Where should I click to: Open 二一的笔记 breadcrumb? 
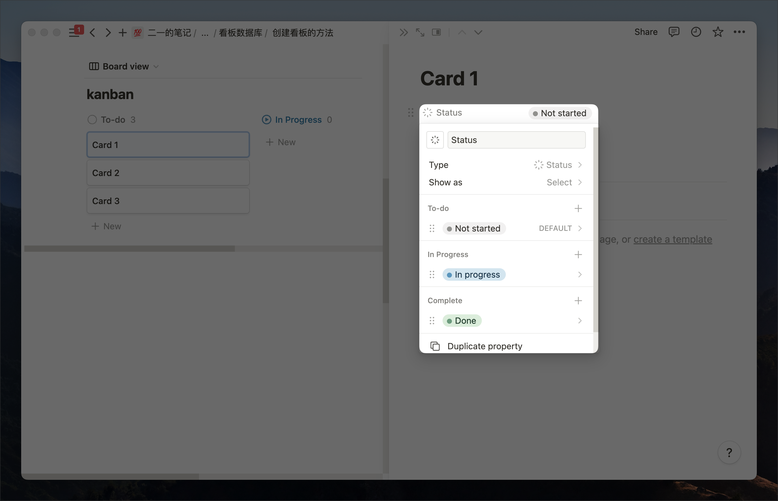click(169, 33)
